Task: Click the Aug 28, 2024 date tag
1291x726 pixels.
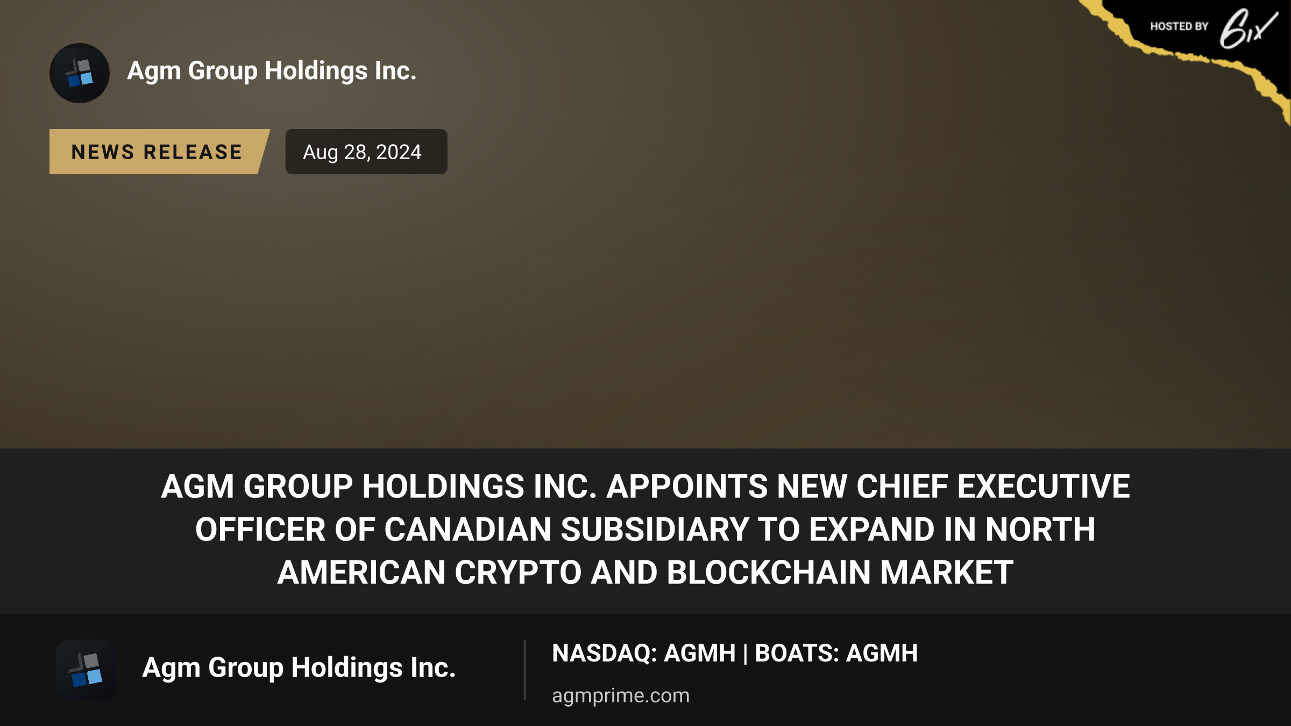Action: tap(366, 152)
